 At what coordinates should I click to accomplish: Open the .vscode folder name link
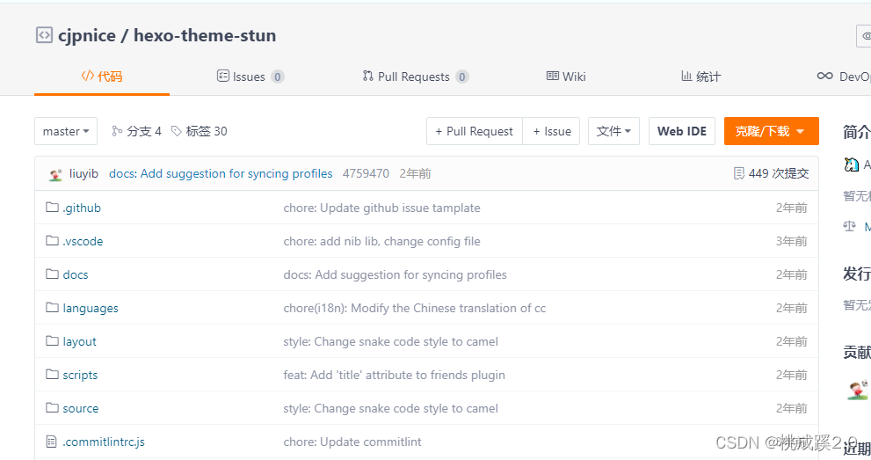(x=83, y=241)
